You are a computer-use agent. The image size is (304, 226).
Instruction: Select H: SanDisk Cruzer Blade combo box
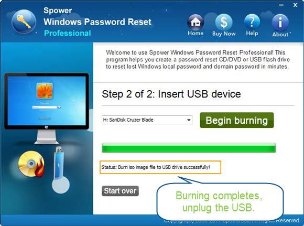coord(147,120)
